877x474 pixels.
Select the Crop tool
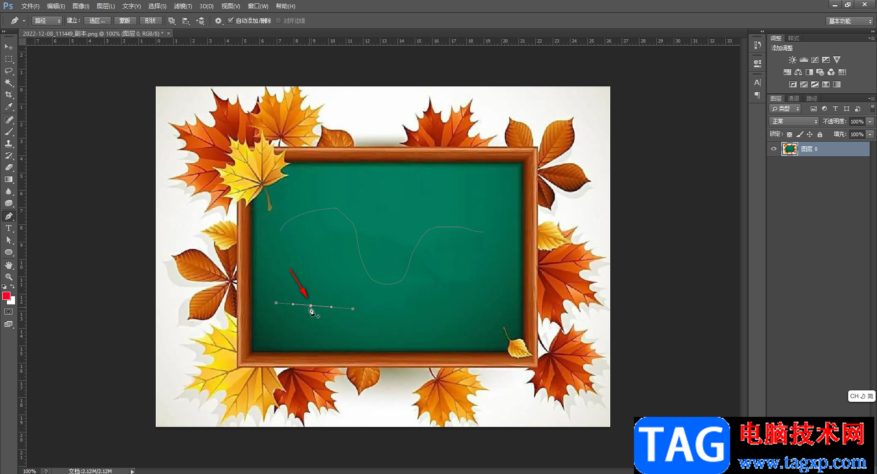point(9,95)
